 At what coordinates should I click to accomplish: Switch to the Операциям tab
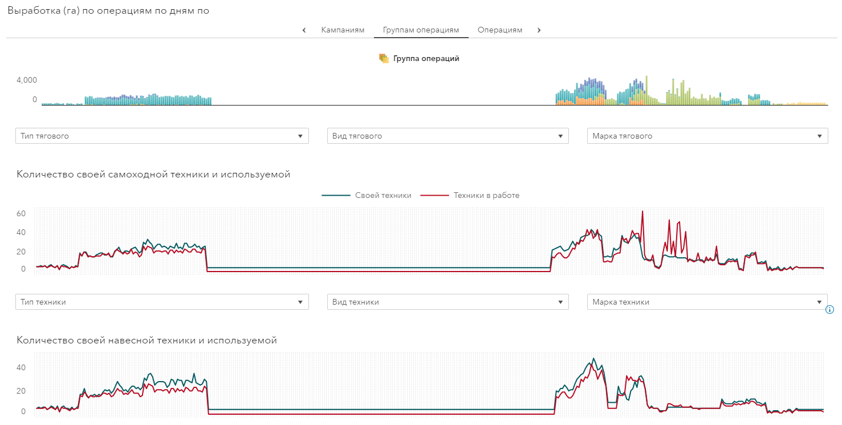500,30
